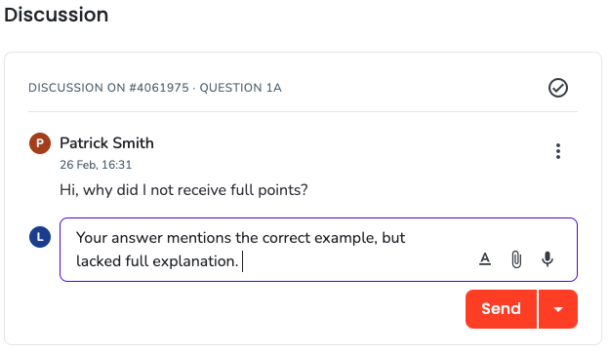Click the 'Discussion' section heading
Image resolution: width=609 pixels, height=354 pixels.
point(57,15)
